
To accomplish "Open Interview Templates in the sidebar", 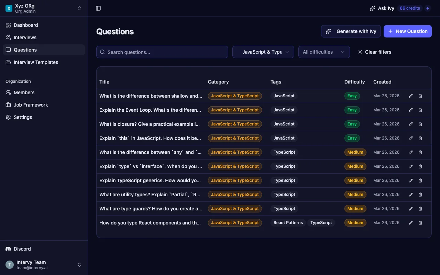I will [35, 62].
